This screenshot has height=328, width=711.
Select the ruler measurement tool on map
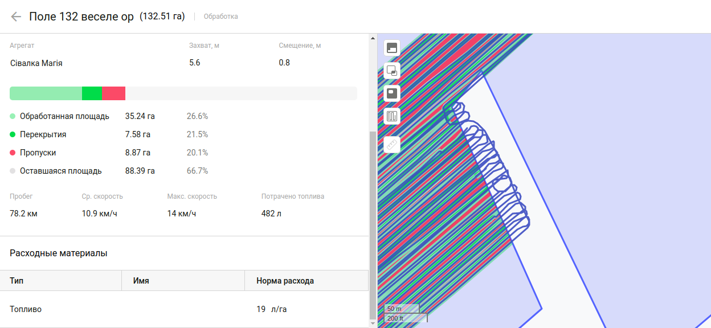pos(392,145)
